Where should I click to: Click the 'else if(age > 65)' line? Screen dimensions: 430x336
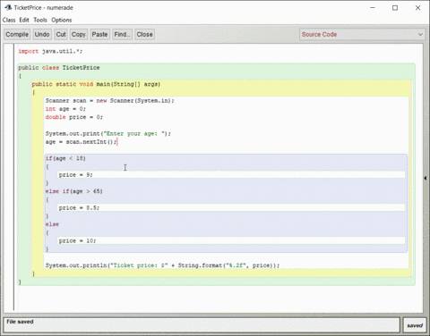pos(74,191)
